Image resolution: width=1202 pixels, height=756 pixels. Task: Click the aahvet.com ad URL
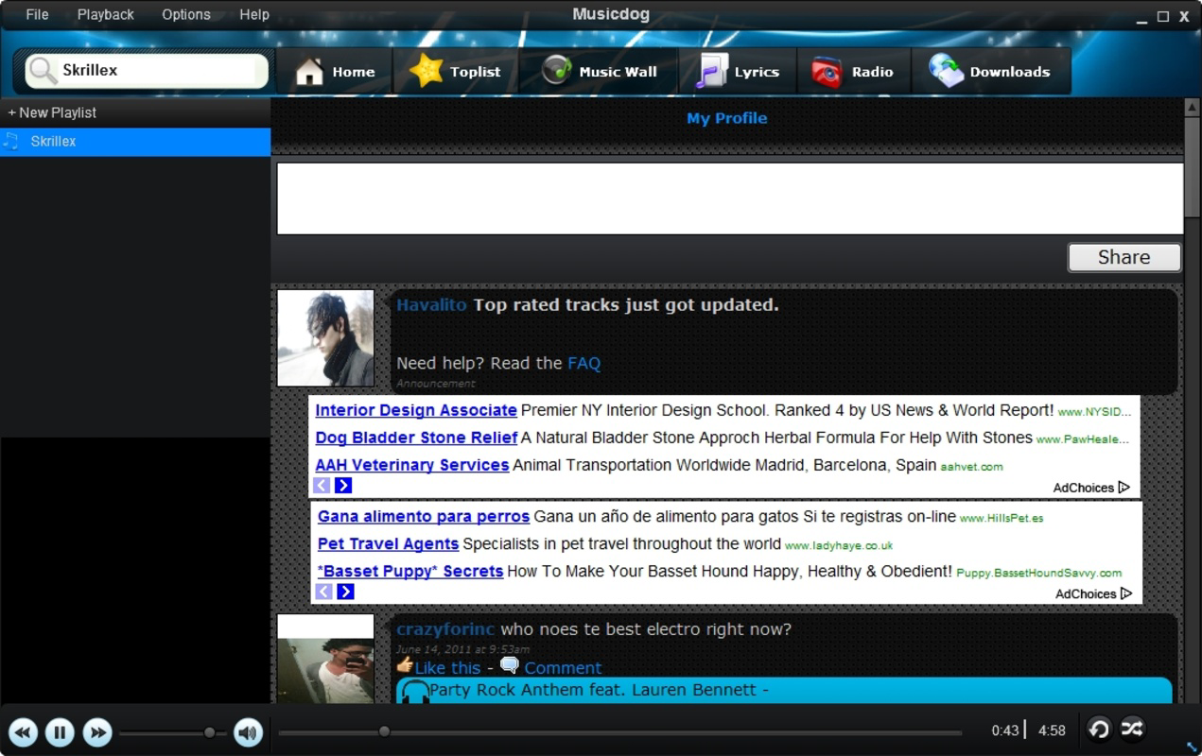[x=972, y=467]
